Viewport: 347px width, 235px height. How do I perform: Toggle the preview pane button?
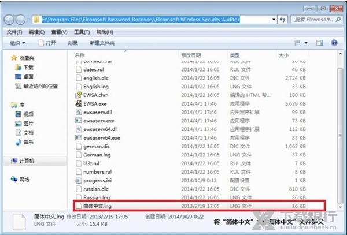(x=320, y=43)
